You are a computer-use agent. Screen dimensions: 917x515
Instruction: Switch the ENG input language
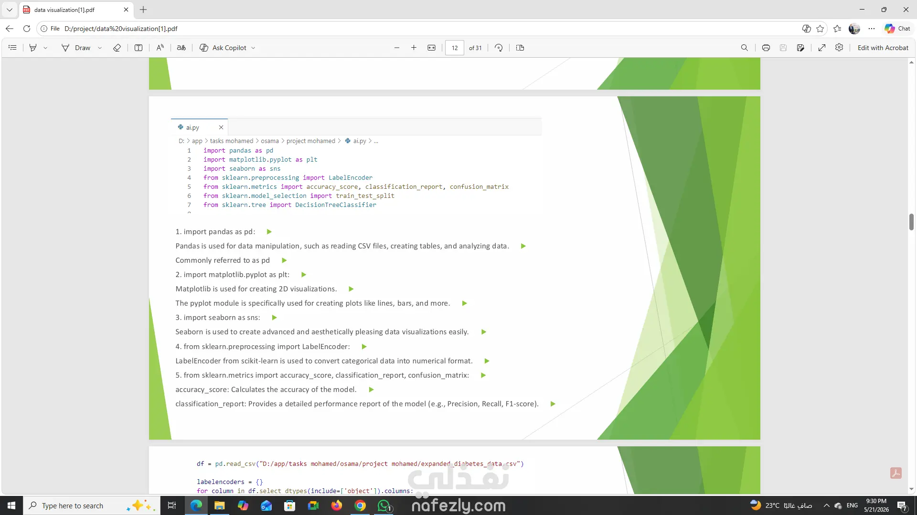tap(852, 505)
